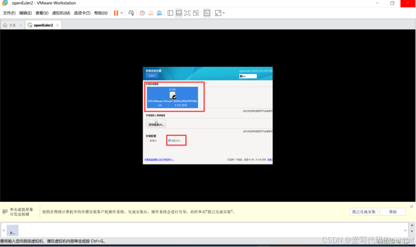Image resolution: width=416 pixels, height=247 pixels.
Task: Select the VM thumbnail labeled o...
Action: pos(13,230)
